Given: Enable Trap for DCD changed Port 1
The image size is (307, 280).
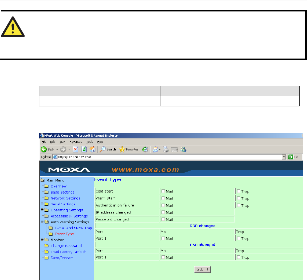Looking at the screenshot, I should (x=238, y=238).
